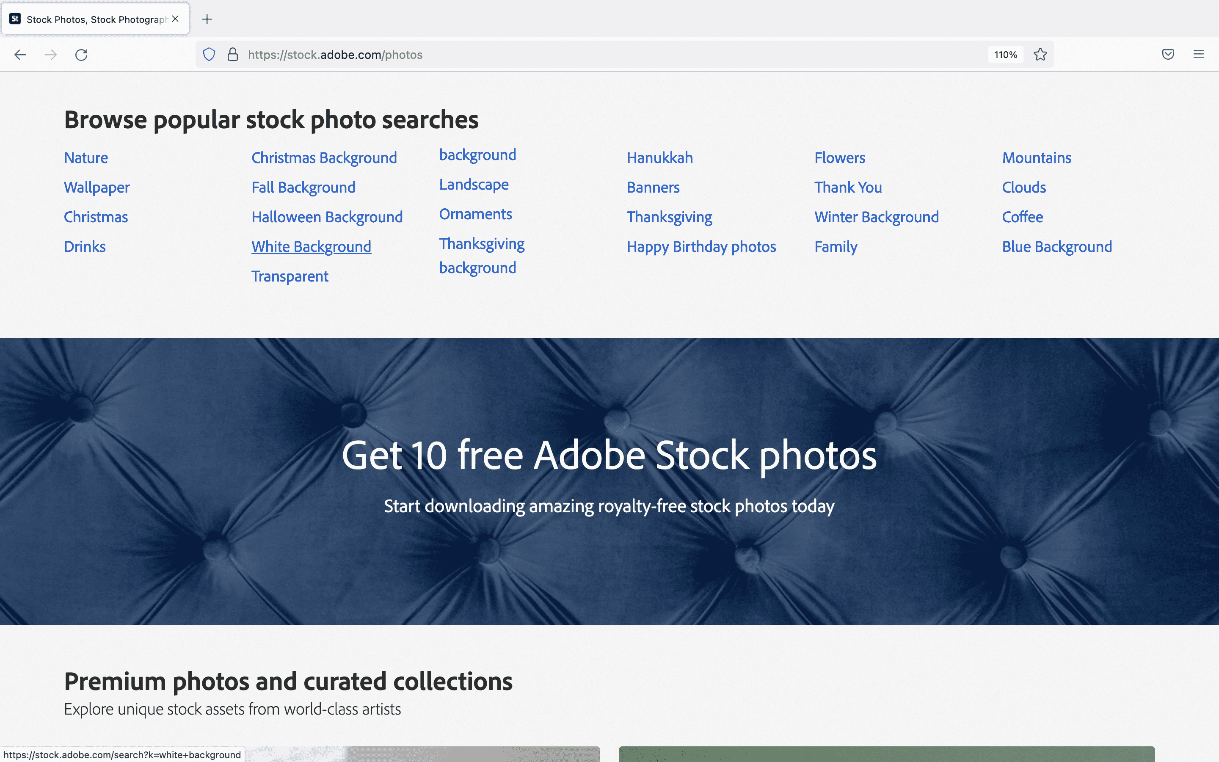Click the site security padlock icon

(x=233, y=55)
